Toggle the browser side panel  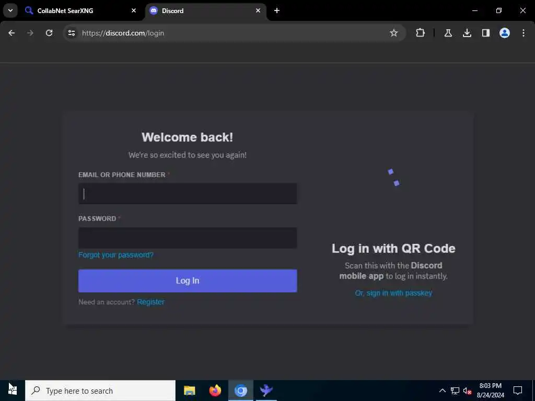[x=486, y=33]
